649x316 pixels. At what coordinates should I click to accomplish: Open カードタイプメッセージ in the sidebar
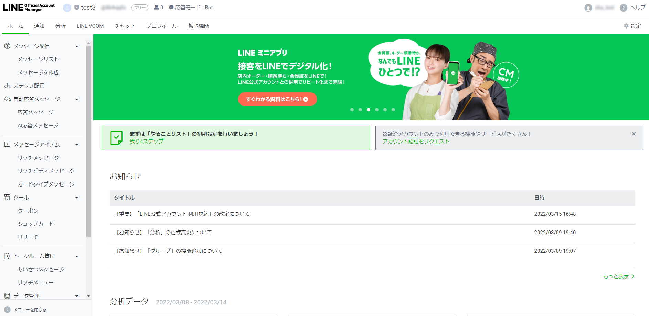(46, 184)
